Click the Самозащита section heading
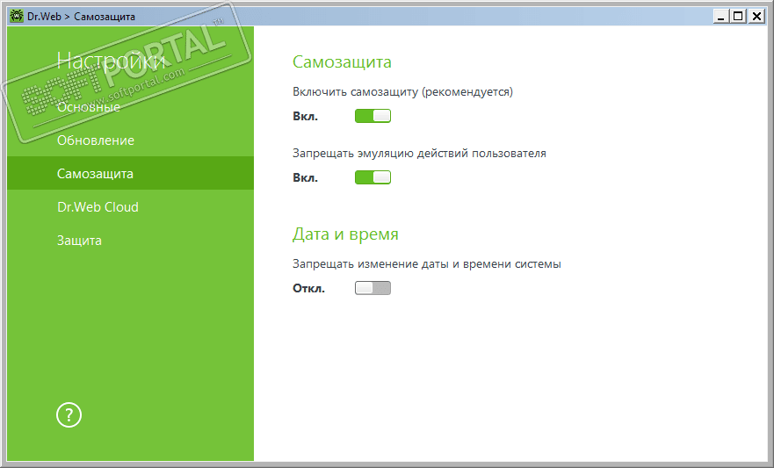The width and height of the screenshot is (774, 468). 342,61
